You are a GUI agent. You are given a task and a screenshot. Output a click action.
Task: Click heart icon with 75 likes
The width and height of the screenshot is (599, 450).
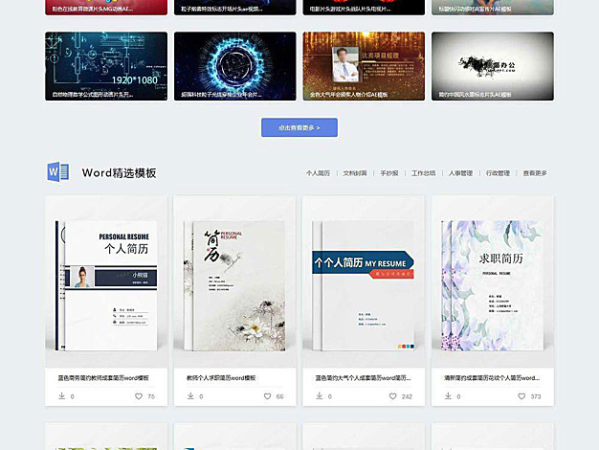tap(139, 396)
